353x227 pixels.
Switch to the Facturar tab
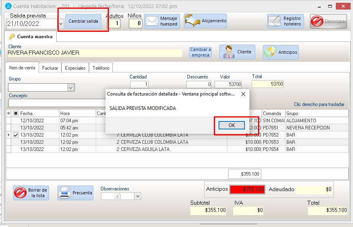pos(50,68)
